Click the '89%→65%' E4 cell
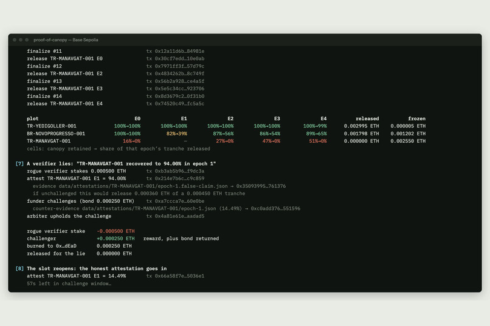The image size is (490, 326). coord(316,134)
